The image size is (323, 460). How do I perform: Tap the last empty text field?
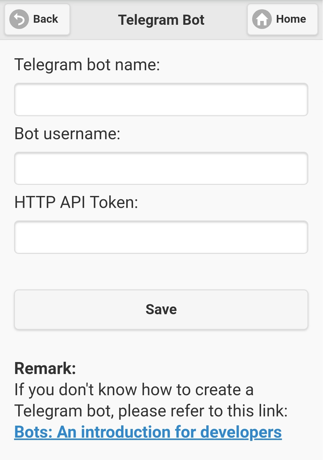pos(161,237)
